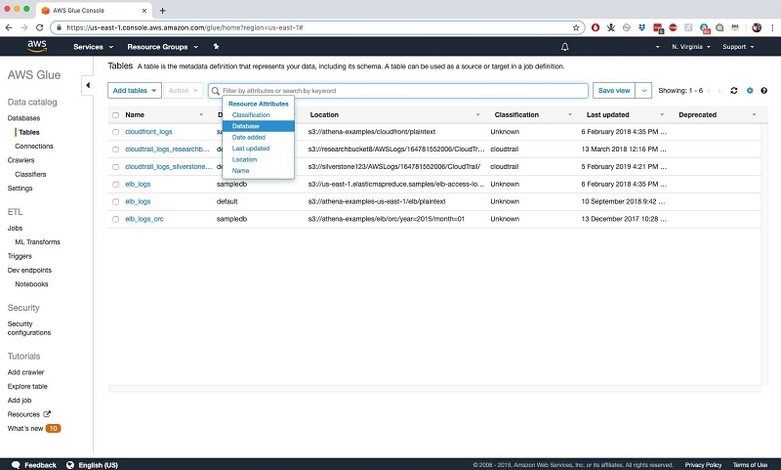Select Classification filter attribute
Image resolution: width=781 pixels, height=470 pixels.
coord(251,115)
